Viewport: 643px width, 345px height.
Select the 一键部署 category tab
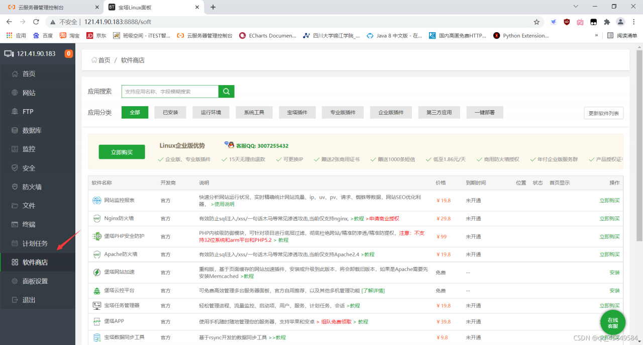[x=484, y=113]
